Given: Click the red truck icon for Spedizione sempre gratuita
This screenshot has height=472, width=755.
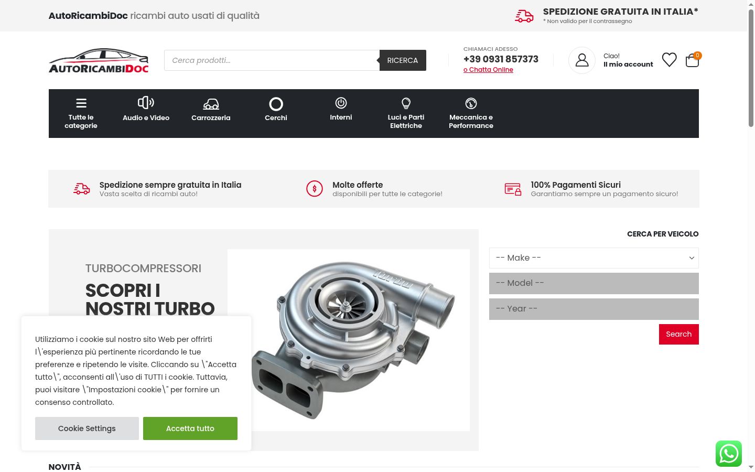Looking at the screenshot, I should tap(82, 189).
